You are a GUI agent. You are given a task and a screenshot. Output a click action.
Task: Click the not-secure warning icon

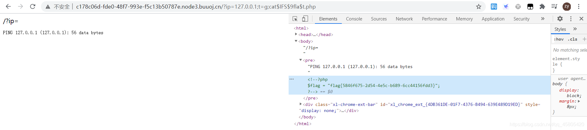pos(48,7)
